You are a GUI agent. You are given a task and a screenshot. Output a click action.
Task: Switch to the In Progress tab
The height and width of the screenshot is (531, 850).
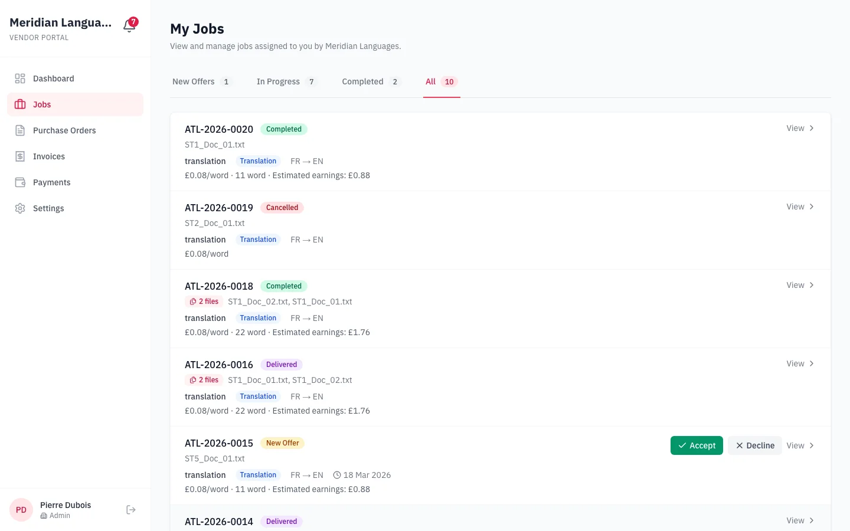pyautogui.click(x=286, y=82)
